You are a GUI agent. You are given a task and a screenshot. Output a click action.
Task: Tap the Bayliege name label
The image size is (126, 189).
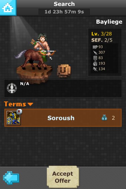pos(109,22)
